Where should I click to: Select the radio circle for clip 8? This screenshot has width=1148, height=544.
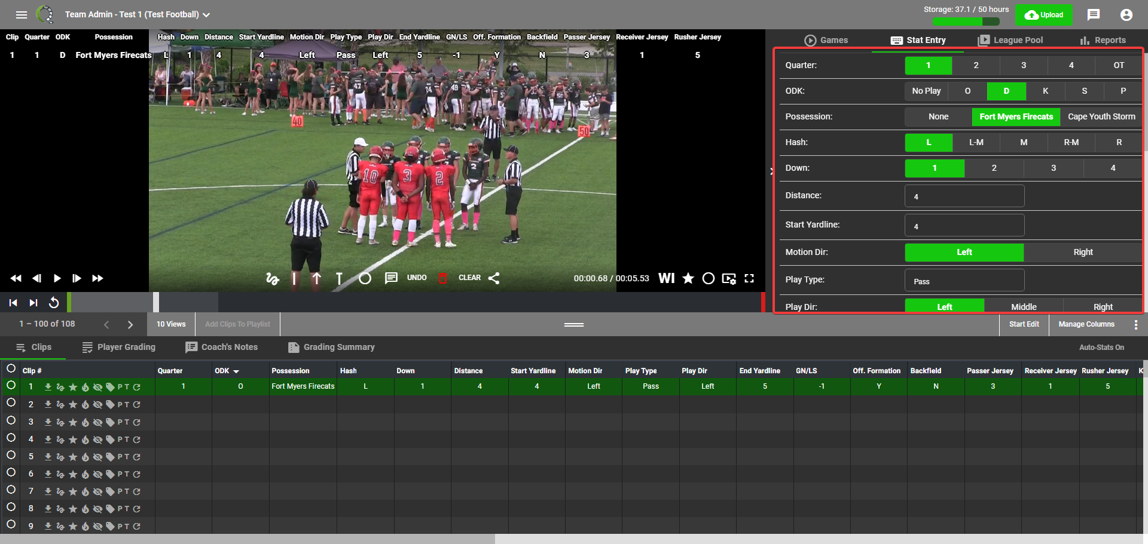pyautogui.click(x=11, y=507)
